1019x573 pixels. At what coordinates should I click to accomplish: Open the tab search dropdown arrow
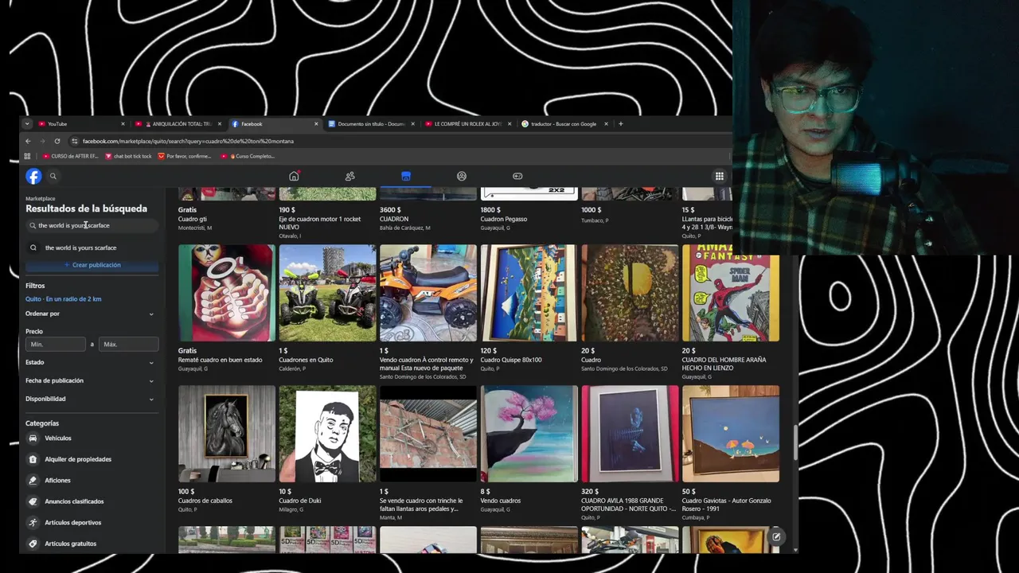point(27,123)
